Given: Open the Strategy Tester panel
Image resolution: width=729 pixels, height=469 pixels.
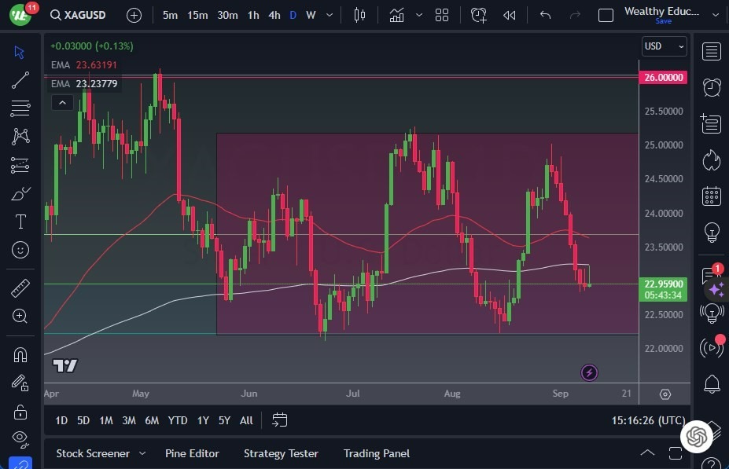Looking at the screenshot, I should (x=281, y=453).
